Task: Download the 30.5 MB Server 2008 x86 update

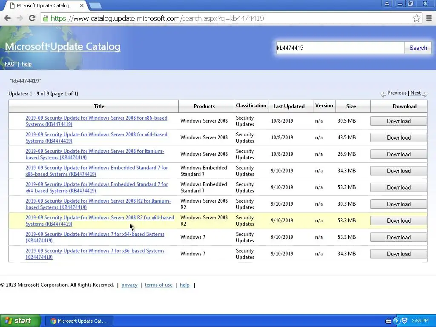Action: (399, 121)
